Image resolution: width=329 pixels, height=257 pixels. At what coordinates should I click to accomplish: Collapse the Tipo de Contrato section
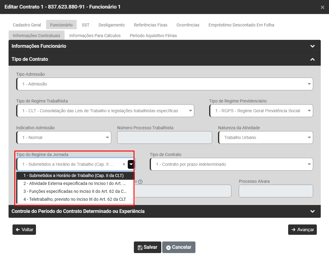coord(312,59)
